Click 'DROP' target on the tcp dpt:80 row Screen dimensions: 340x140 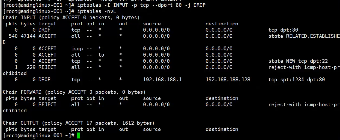pos(44,30)
